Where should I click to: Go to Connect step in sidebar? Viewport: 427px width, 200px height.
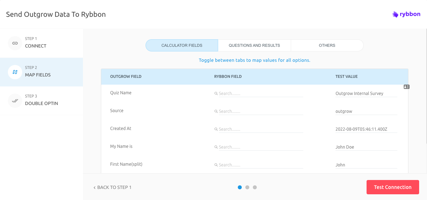[x=41, y=43]
